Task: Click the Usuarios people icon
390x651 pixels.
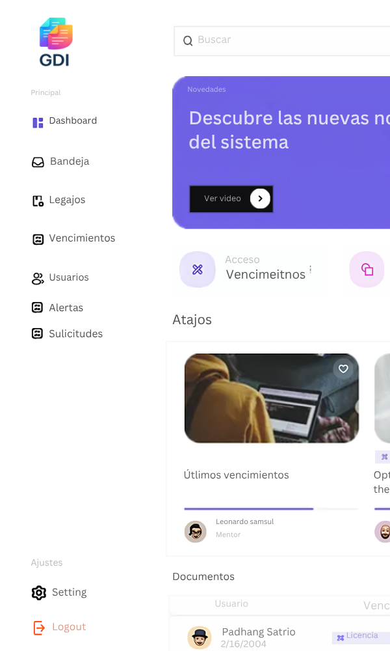Action: tap(38, 279)
